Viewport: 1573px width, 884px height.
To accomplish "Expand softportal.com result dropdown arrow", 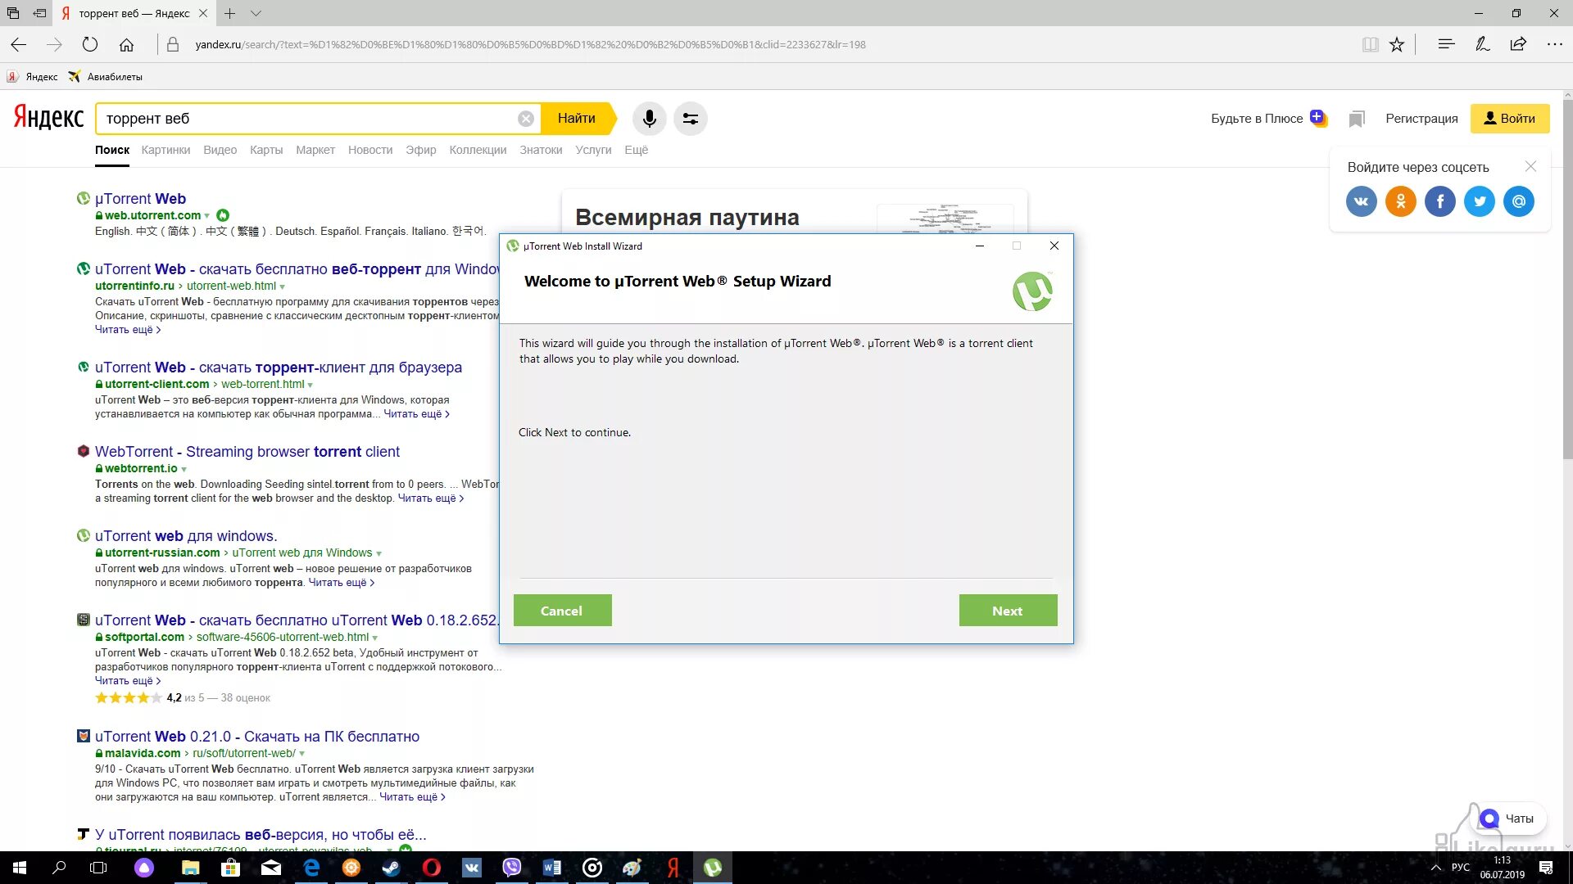I will (375, 638).
